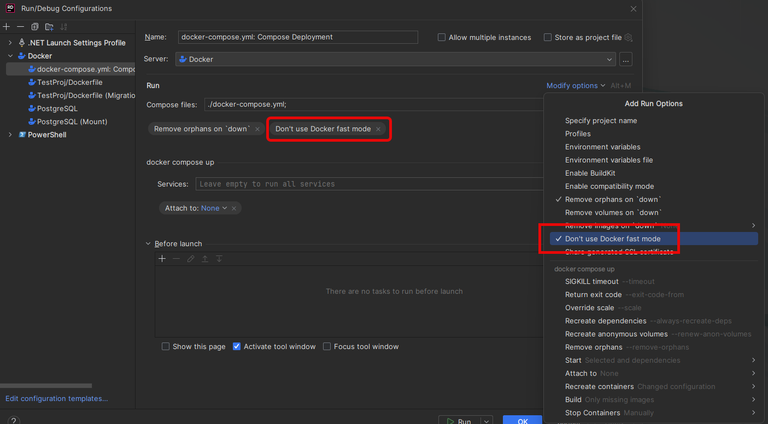Click Edit configuration templates link
The image size is (768, 424).
(57, 398)
